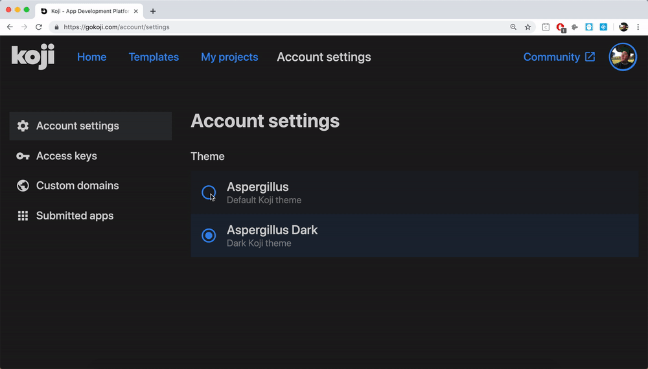Open the Home page link

(x=92, y=57)
